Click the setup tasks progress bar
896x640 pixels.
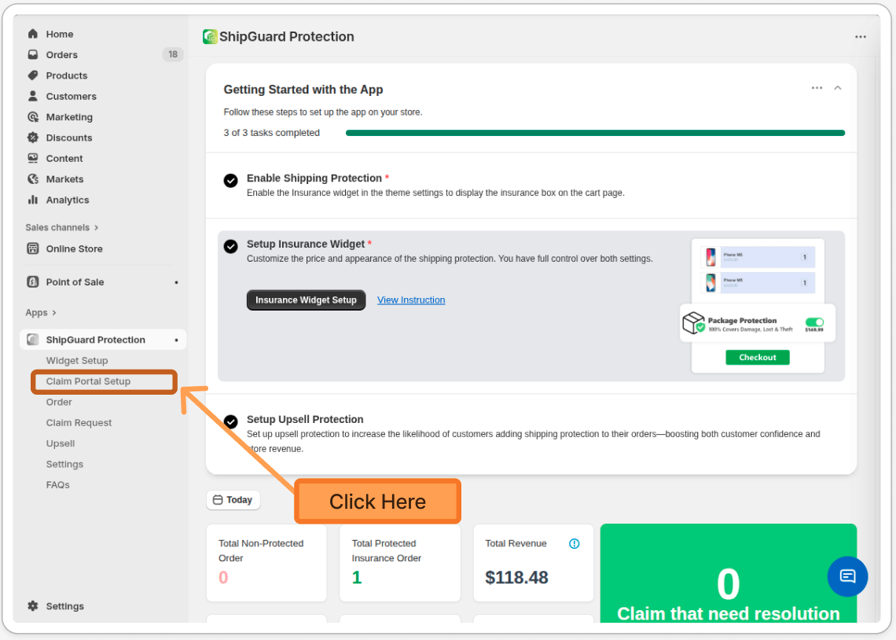pyautogui.click(x=595, y=133)
